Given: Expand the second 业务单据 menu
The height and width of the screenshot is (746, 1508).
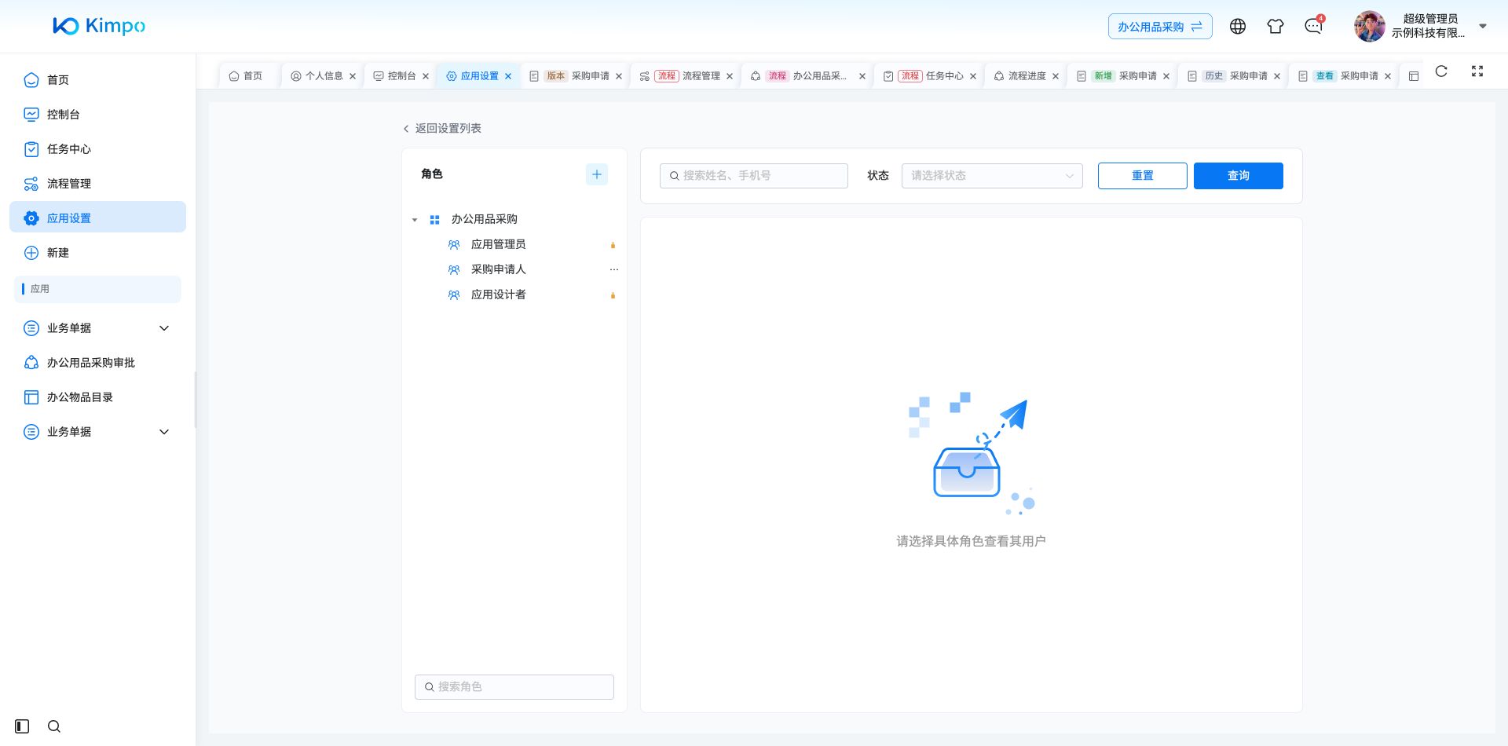Looking at the screenshot, I should point(97,432).
